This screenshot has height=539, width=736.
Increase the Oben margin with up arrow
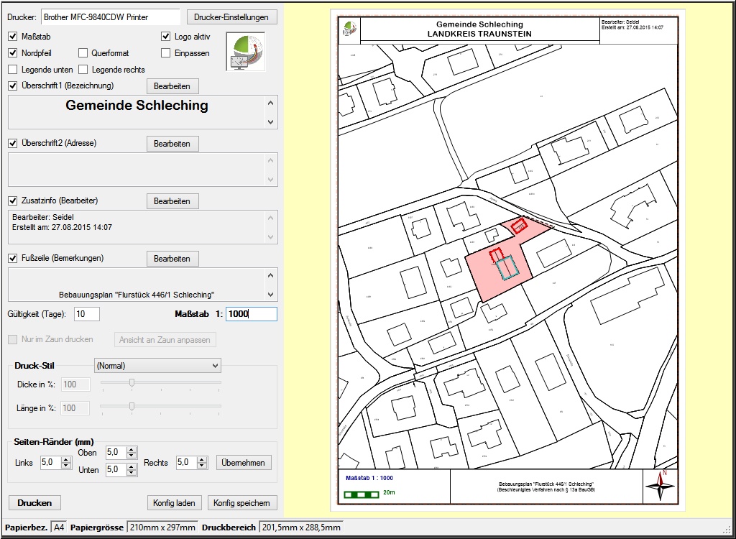(x=132, y=449)
